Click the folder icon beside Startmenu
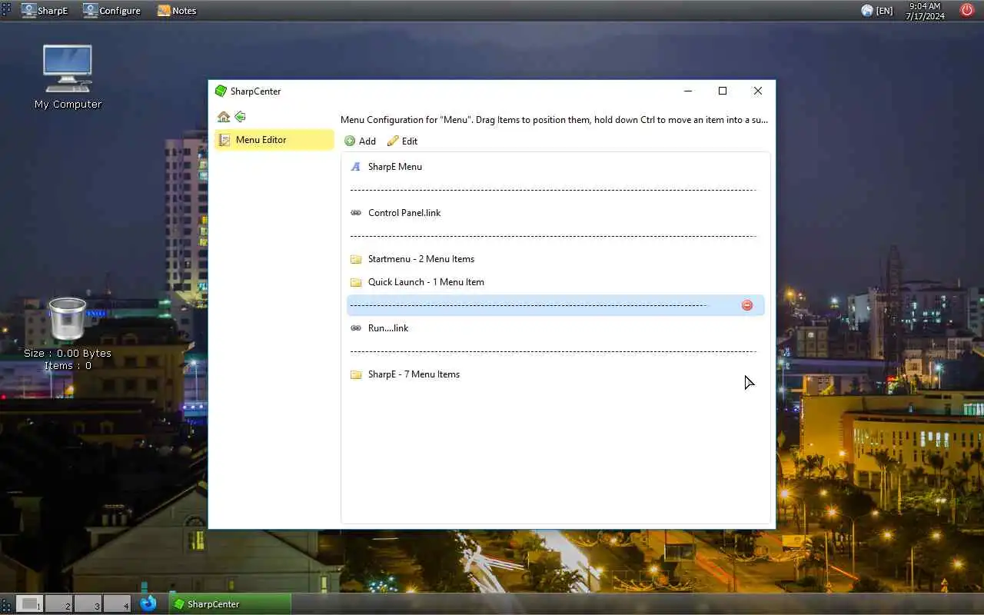Image resolution: width=984 pixels, height=615 pixels. tap(356, 259)
